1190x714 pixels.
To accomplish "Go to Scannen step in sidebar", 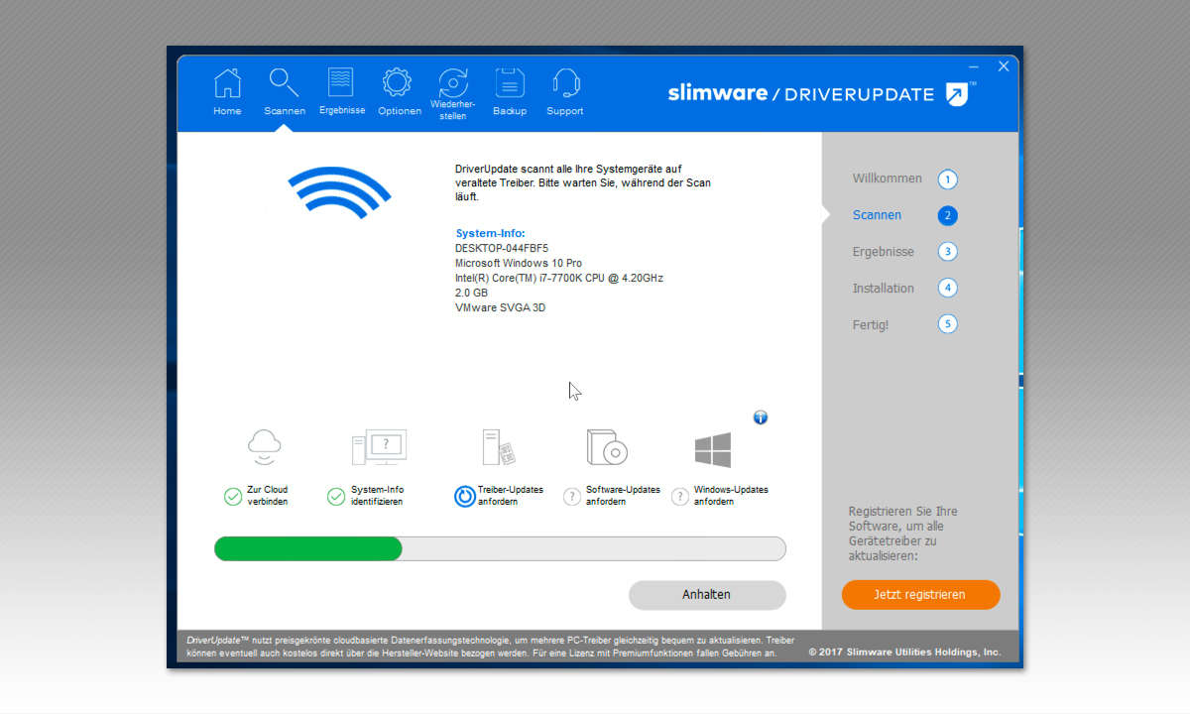I will coord(877,215).
